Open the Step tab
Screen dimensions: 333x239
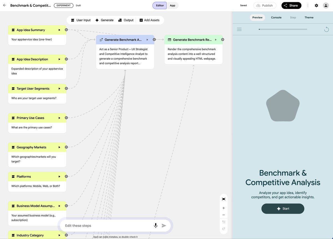[293, 17]
